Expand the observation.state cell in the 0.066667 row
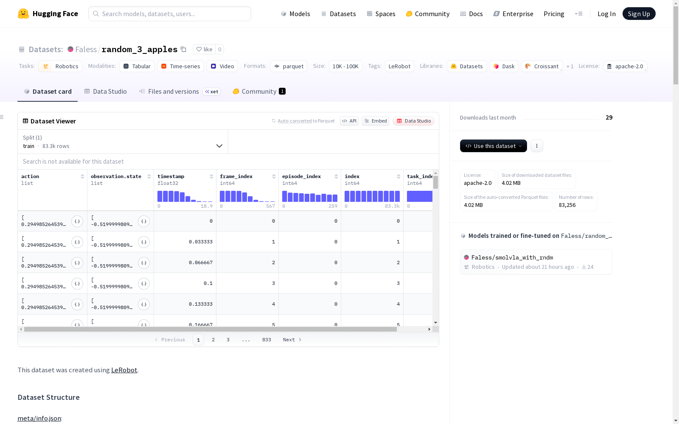This screenshot has width=679, height=424. (144, 263)
